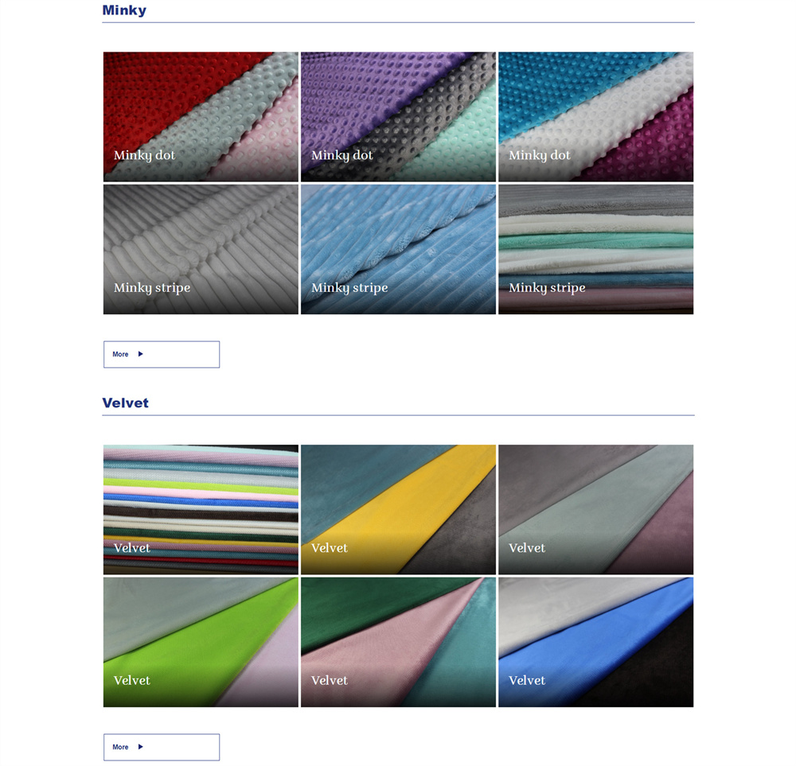This screenshot has height=766, width=796.
Task: Click the arrow icon in Minky More button
Action: pyautogui.click(x=141, y=354)
